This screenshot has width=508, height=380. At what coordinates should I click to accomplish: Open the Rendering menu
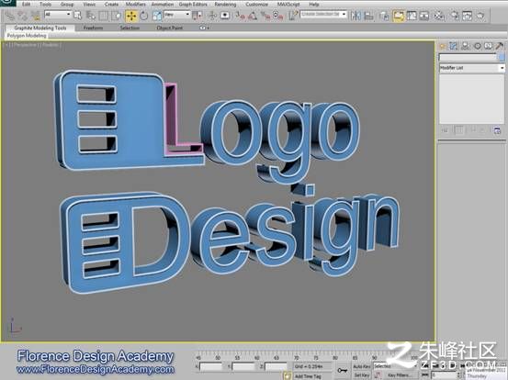tap(225, 5)
